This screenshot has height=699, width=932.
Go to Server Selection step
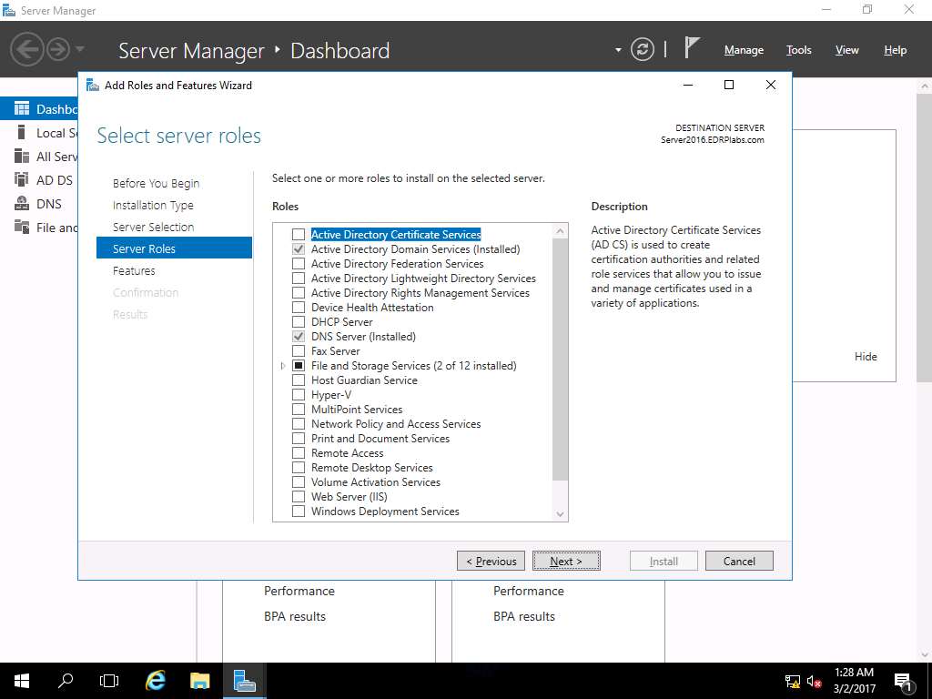coord(153,227)
